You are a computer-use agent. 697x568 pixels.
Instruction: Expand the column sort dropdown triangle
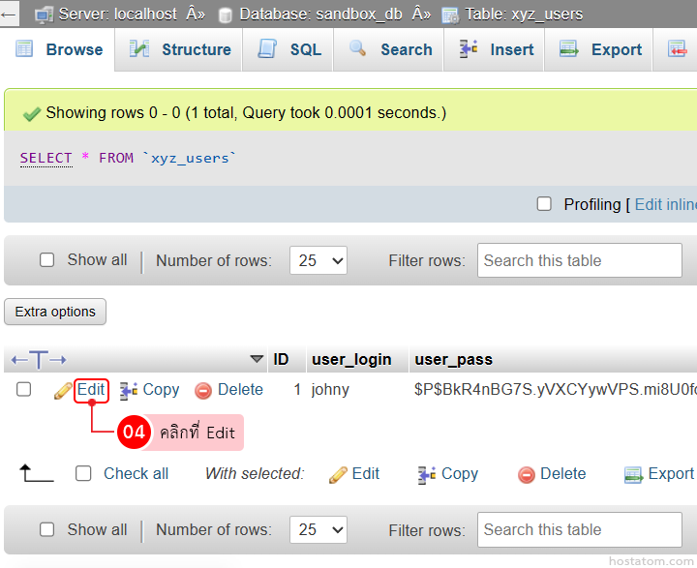tap(257, 360)
